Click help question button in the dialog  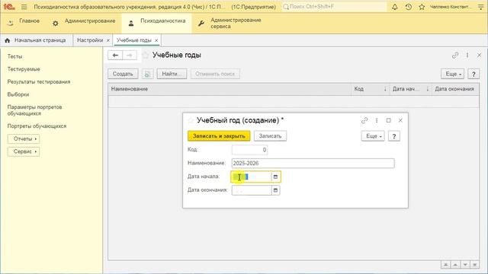pos(394,136)
